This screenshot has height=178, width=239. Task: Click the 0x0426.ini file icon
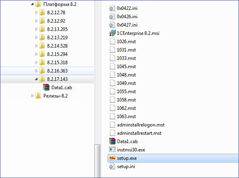tap(112, 17)
